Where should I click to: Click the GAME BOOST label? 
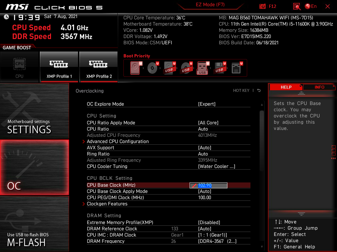pyautogui.click(x=17, y=48)
